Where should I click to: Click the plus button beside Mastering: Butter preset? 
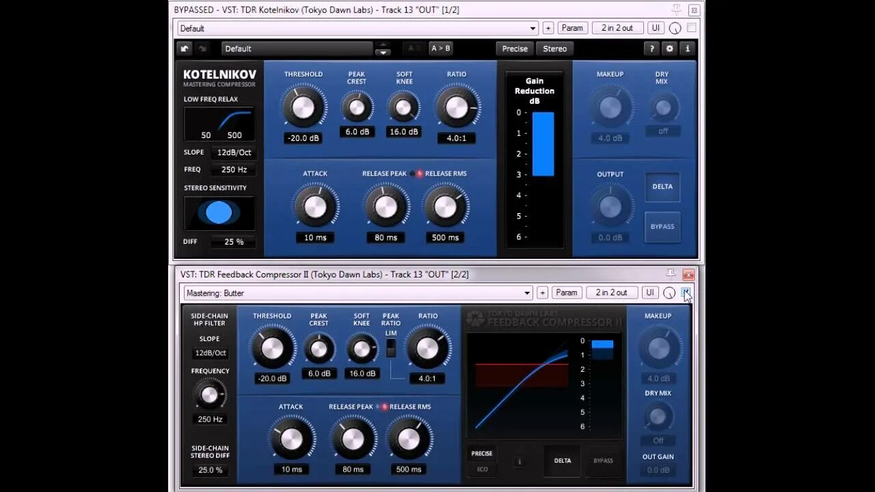click(x=542, y=292)
